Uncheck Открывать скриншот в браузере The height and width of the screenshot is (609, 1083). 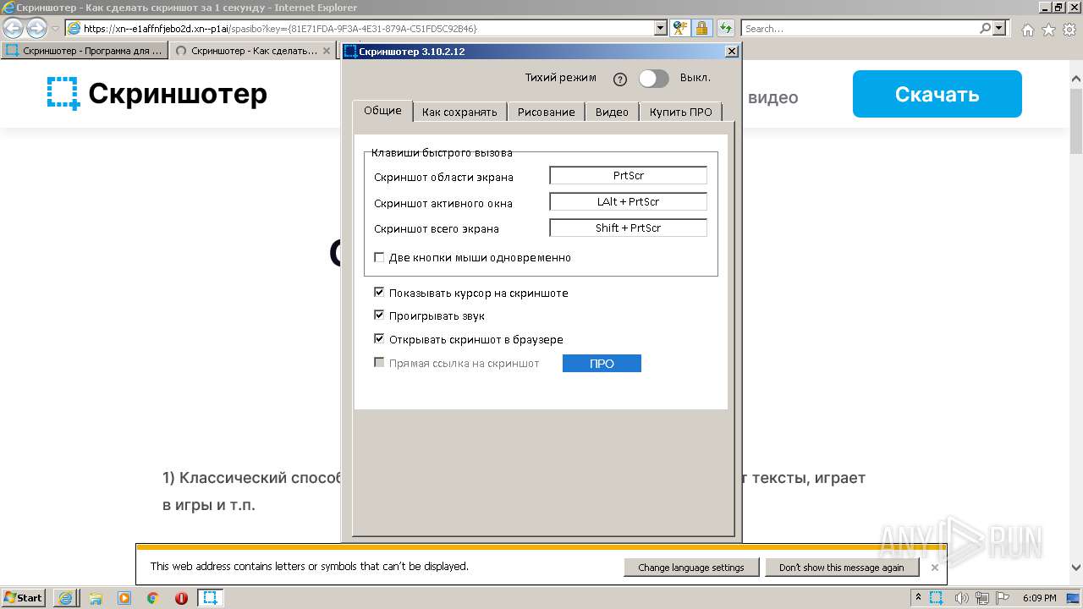[x=379, y=339]
